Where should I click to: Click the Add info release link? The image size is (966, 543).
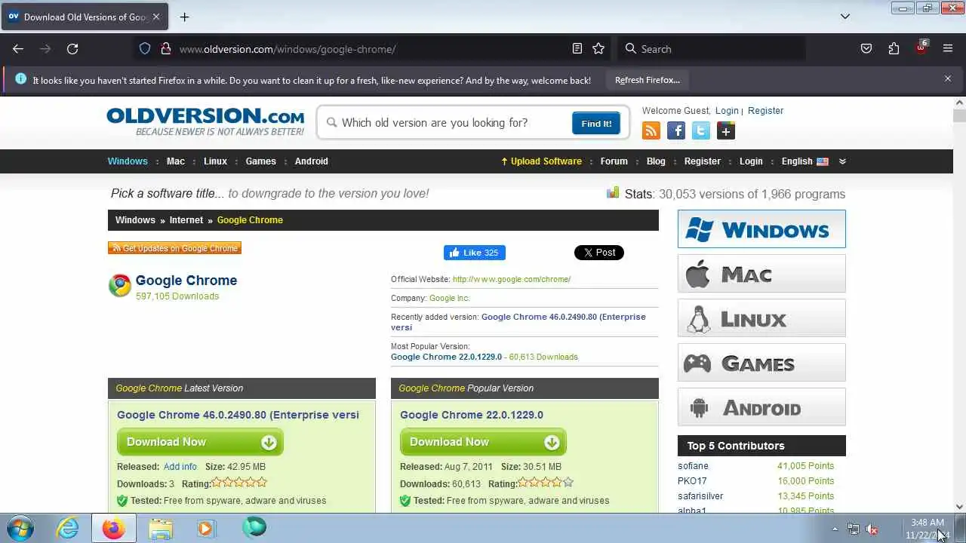click(x=180, y=467)
